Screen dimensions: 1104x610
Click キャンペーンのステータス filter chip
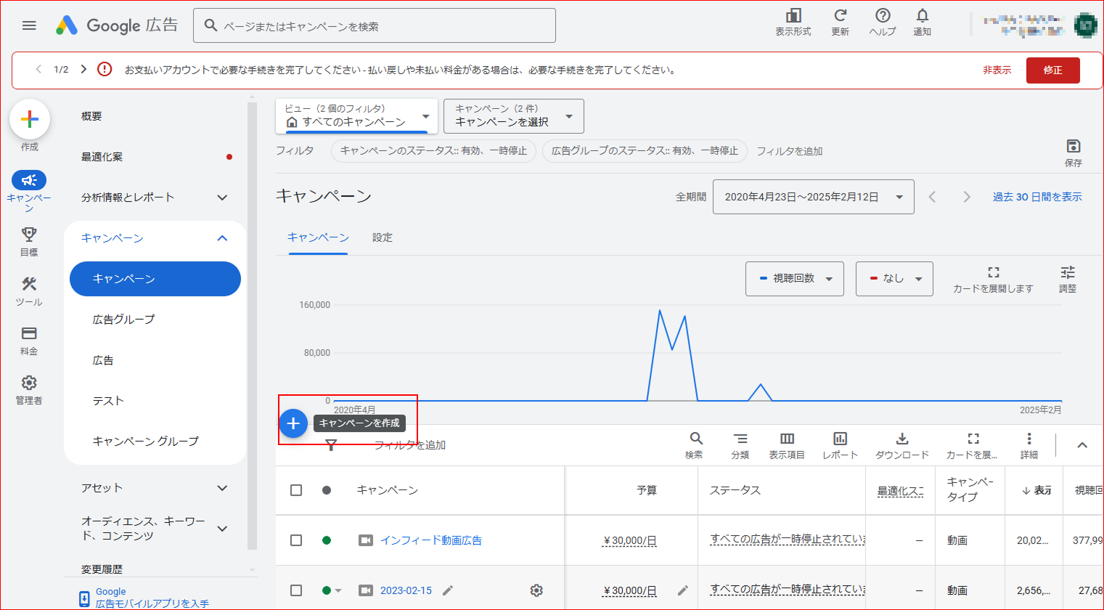coord(433,151)
